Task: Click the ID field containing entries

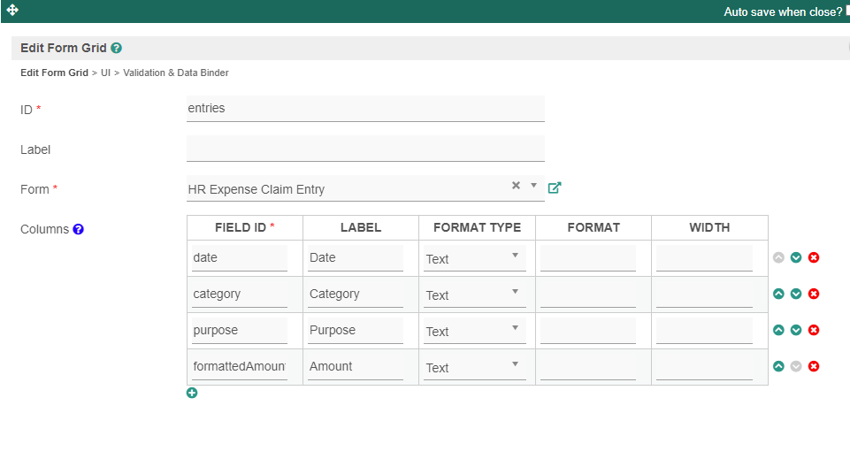Action: coord(365,109)
